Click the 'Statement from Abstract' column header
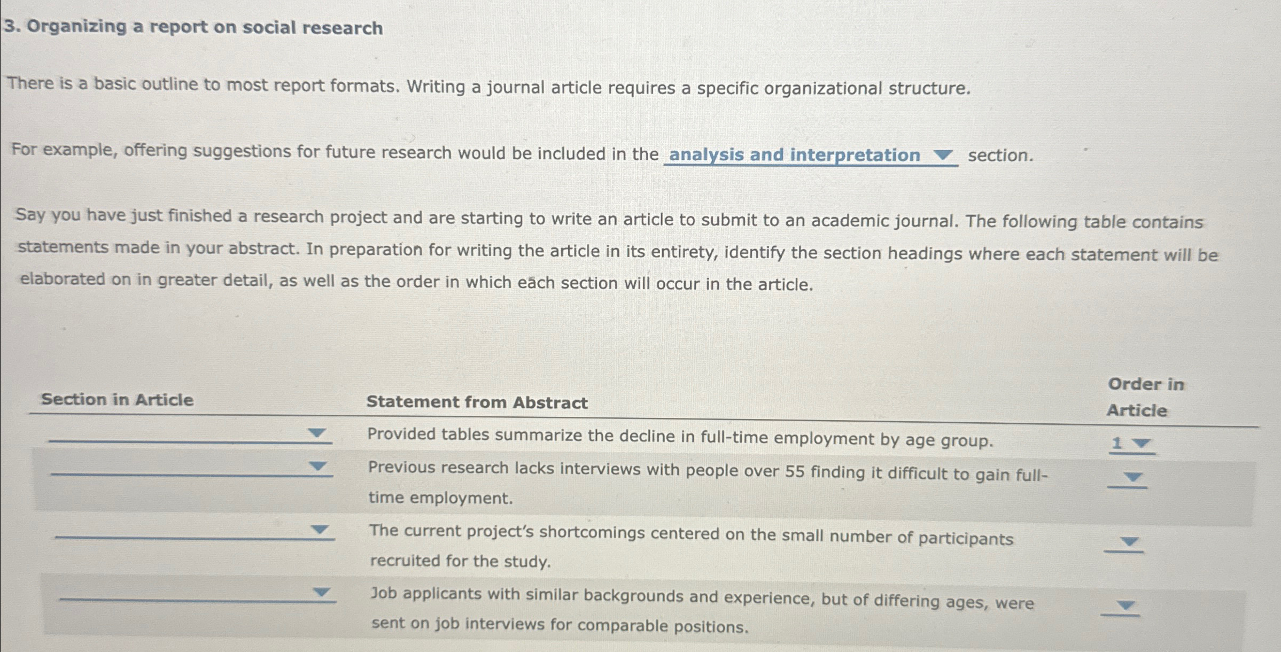Viewport: 1281px width, 652px height. (478, 402)
